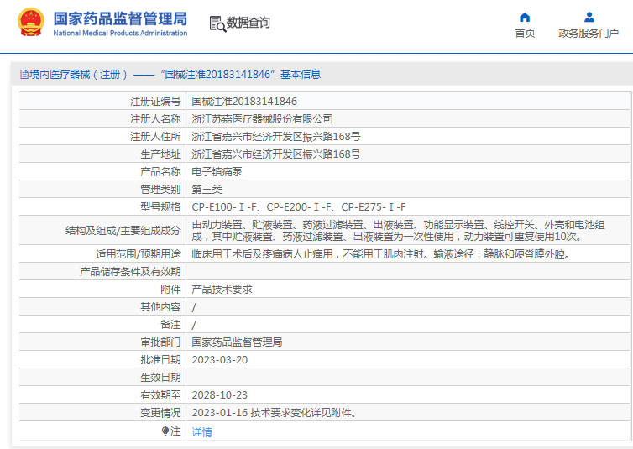Click 产品储存条件及有效期 row label
Viewport: 633px width, 449px height.
130,272
